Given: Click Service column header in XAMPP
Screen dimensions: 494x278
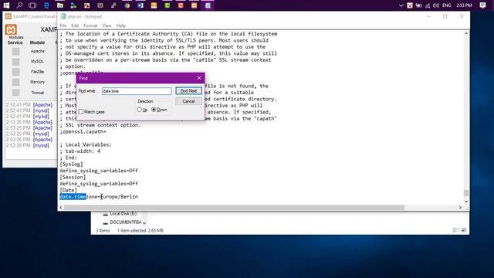Looking at the screenshot, I should click(x=15, y=42).
